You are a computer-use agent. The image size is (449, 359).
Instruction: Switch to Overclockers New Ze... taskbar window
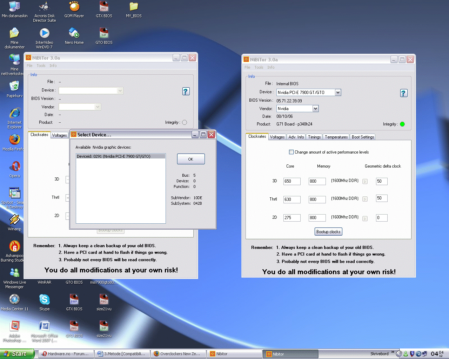(178, 354)
